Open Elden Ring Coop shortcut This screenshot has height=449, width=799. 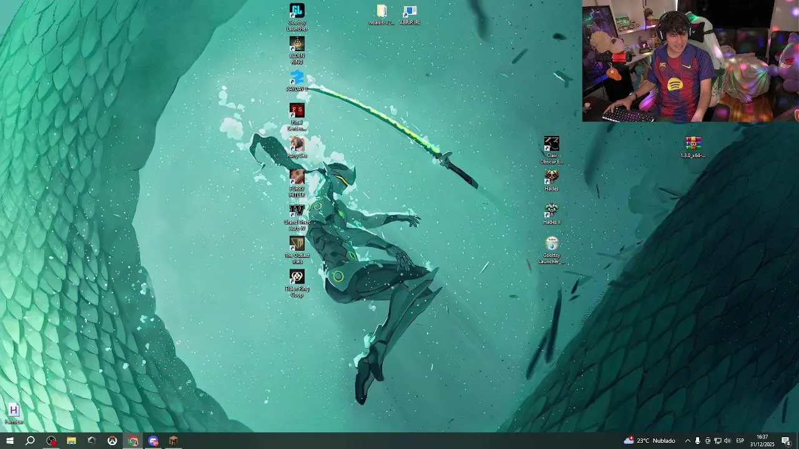(x=297, y=284)
